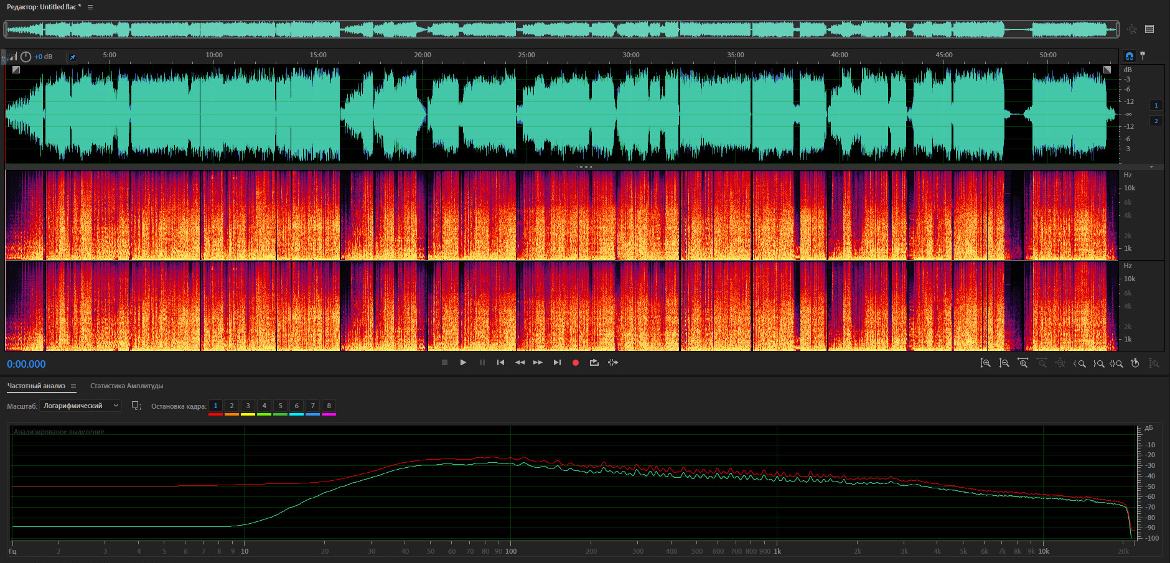Click the +0 dB volume knob
The height and width of the screenshot is (563, 1170).
[26, 57]
